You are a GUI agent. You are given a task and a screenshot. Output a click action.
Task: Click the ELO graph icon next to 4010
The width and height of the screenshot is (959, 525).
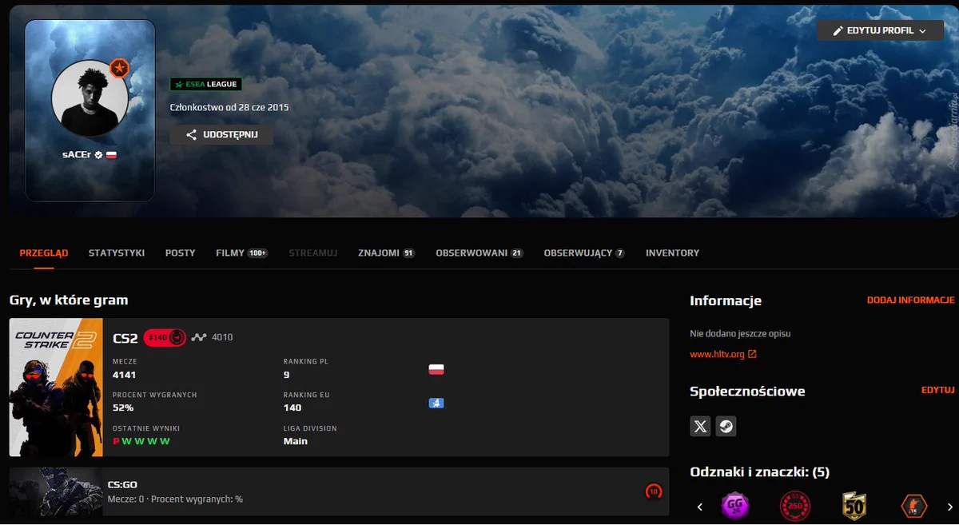click(x=199, y=337)
